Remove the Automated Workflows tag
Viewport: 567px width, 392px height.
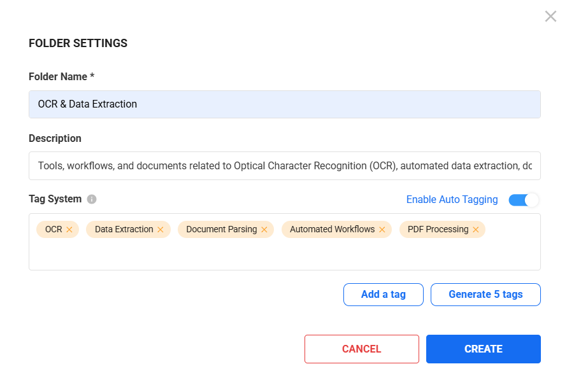[382, 230]
